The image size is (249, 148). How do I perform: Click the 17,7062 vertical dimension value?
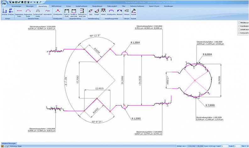(x=78, y=79)
